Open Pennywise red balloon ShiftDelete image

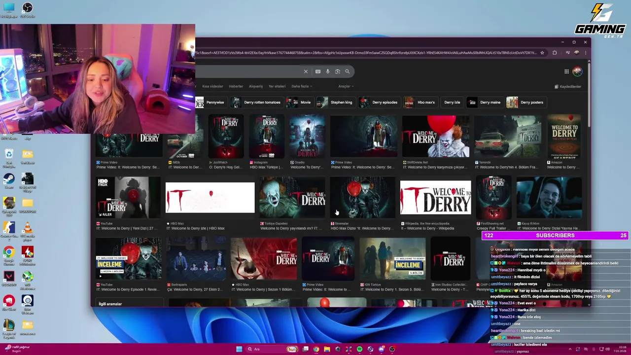(436, 137)
